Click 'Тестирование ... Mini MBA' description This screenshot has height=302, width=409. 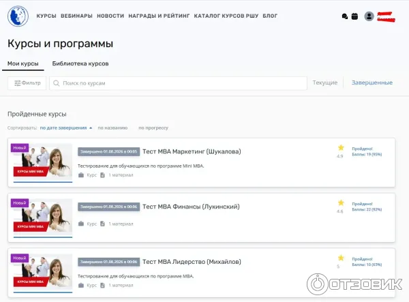tap(141, 166)
